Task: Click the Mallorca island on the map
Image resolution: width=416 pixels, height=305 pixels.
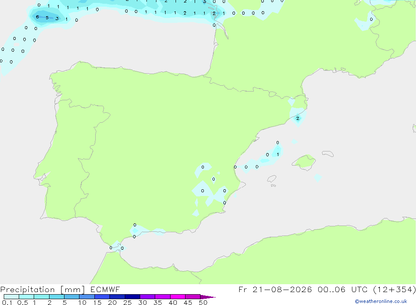Action: point(304,162)
